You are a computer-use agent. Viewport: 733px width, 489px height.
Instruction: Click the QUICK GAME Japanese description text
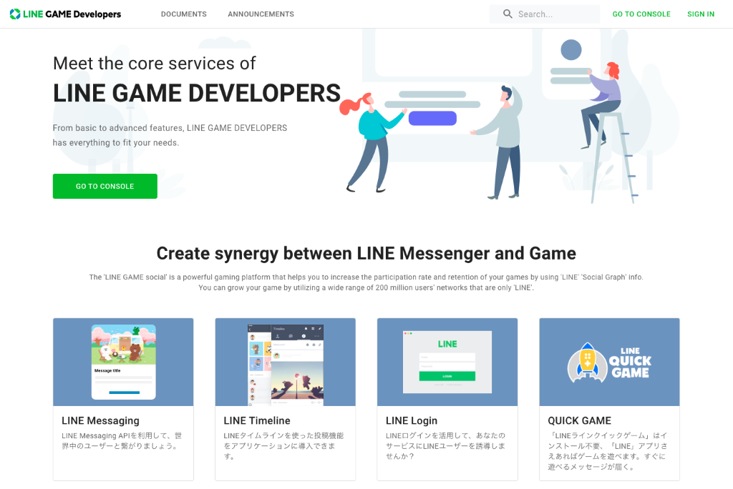[608, 451]
